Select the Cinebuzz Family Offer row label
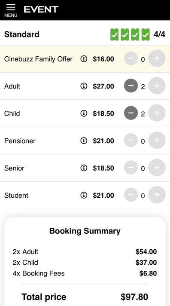Screen dimensions: 170x306 pyautogui.click(x=38, y=59)
